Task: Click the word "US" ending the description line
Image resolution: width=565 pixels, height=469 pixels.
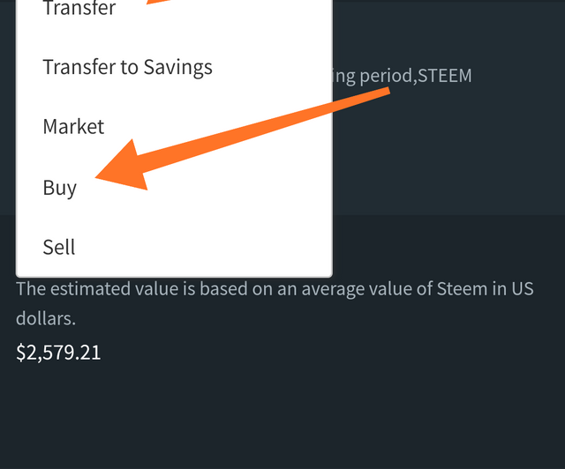Action: point(522,290)
